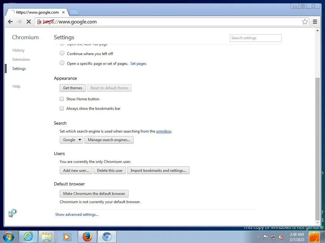This screenshot has width=325, height=243.
Task: Launch Internet Explorer from taskbar
Action: (x=28, y=237)
